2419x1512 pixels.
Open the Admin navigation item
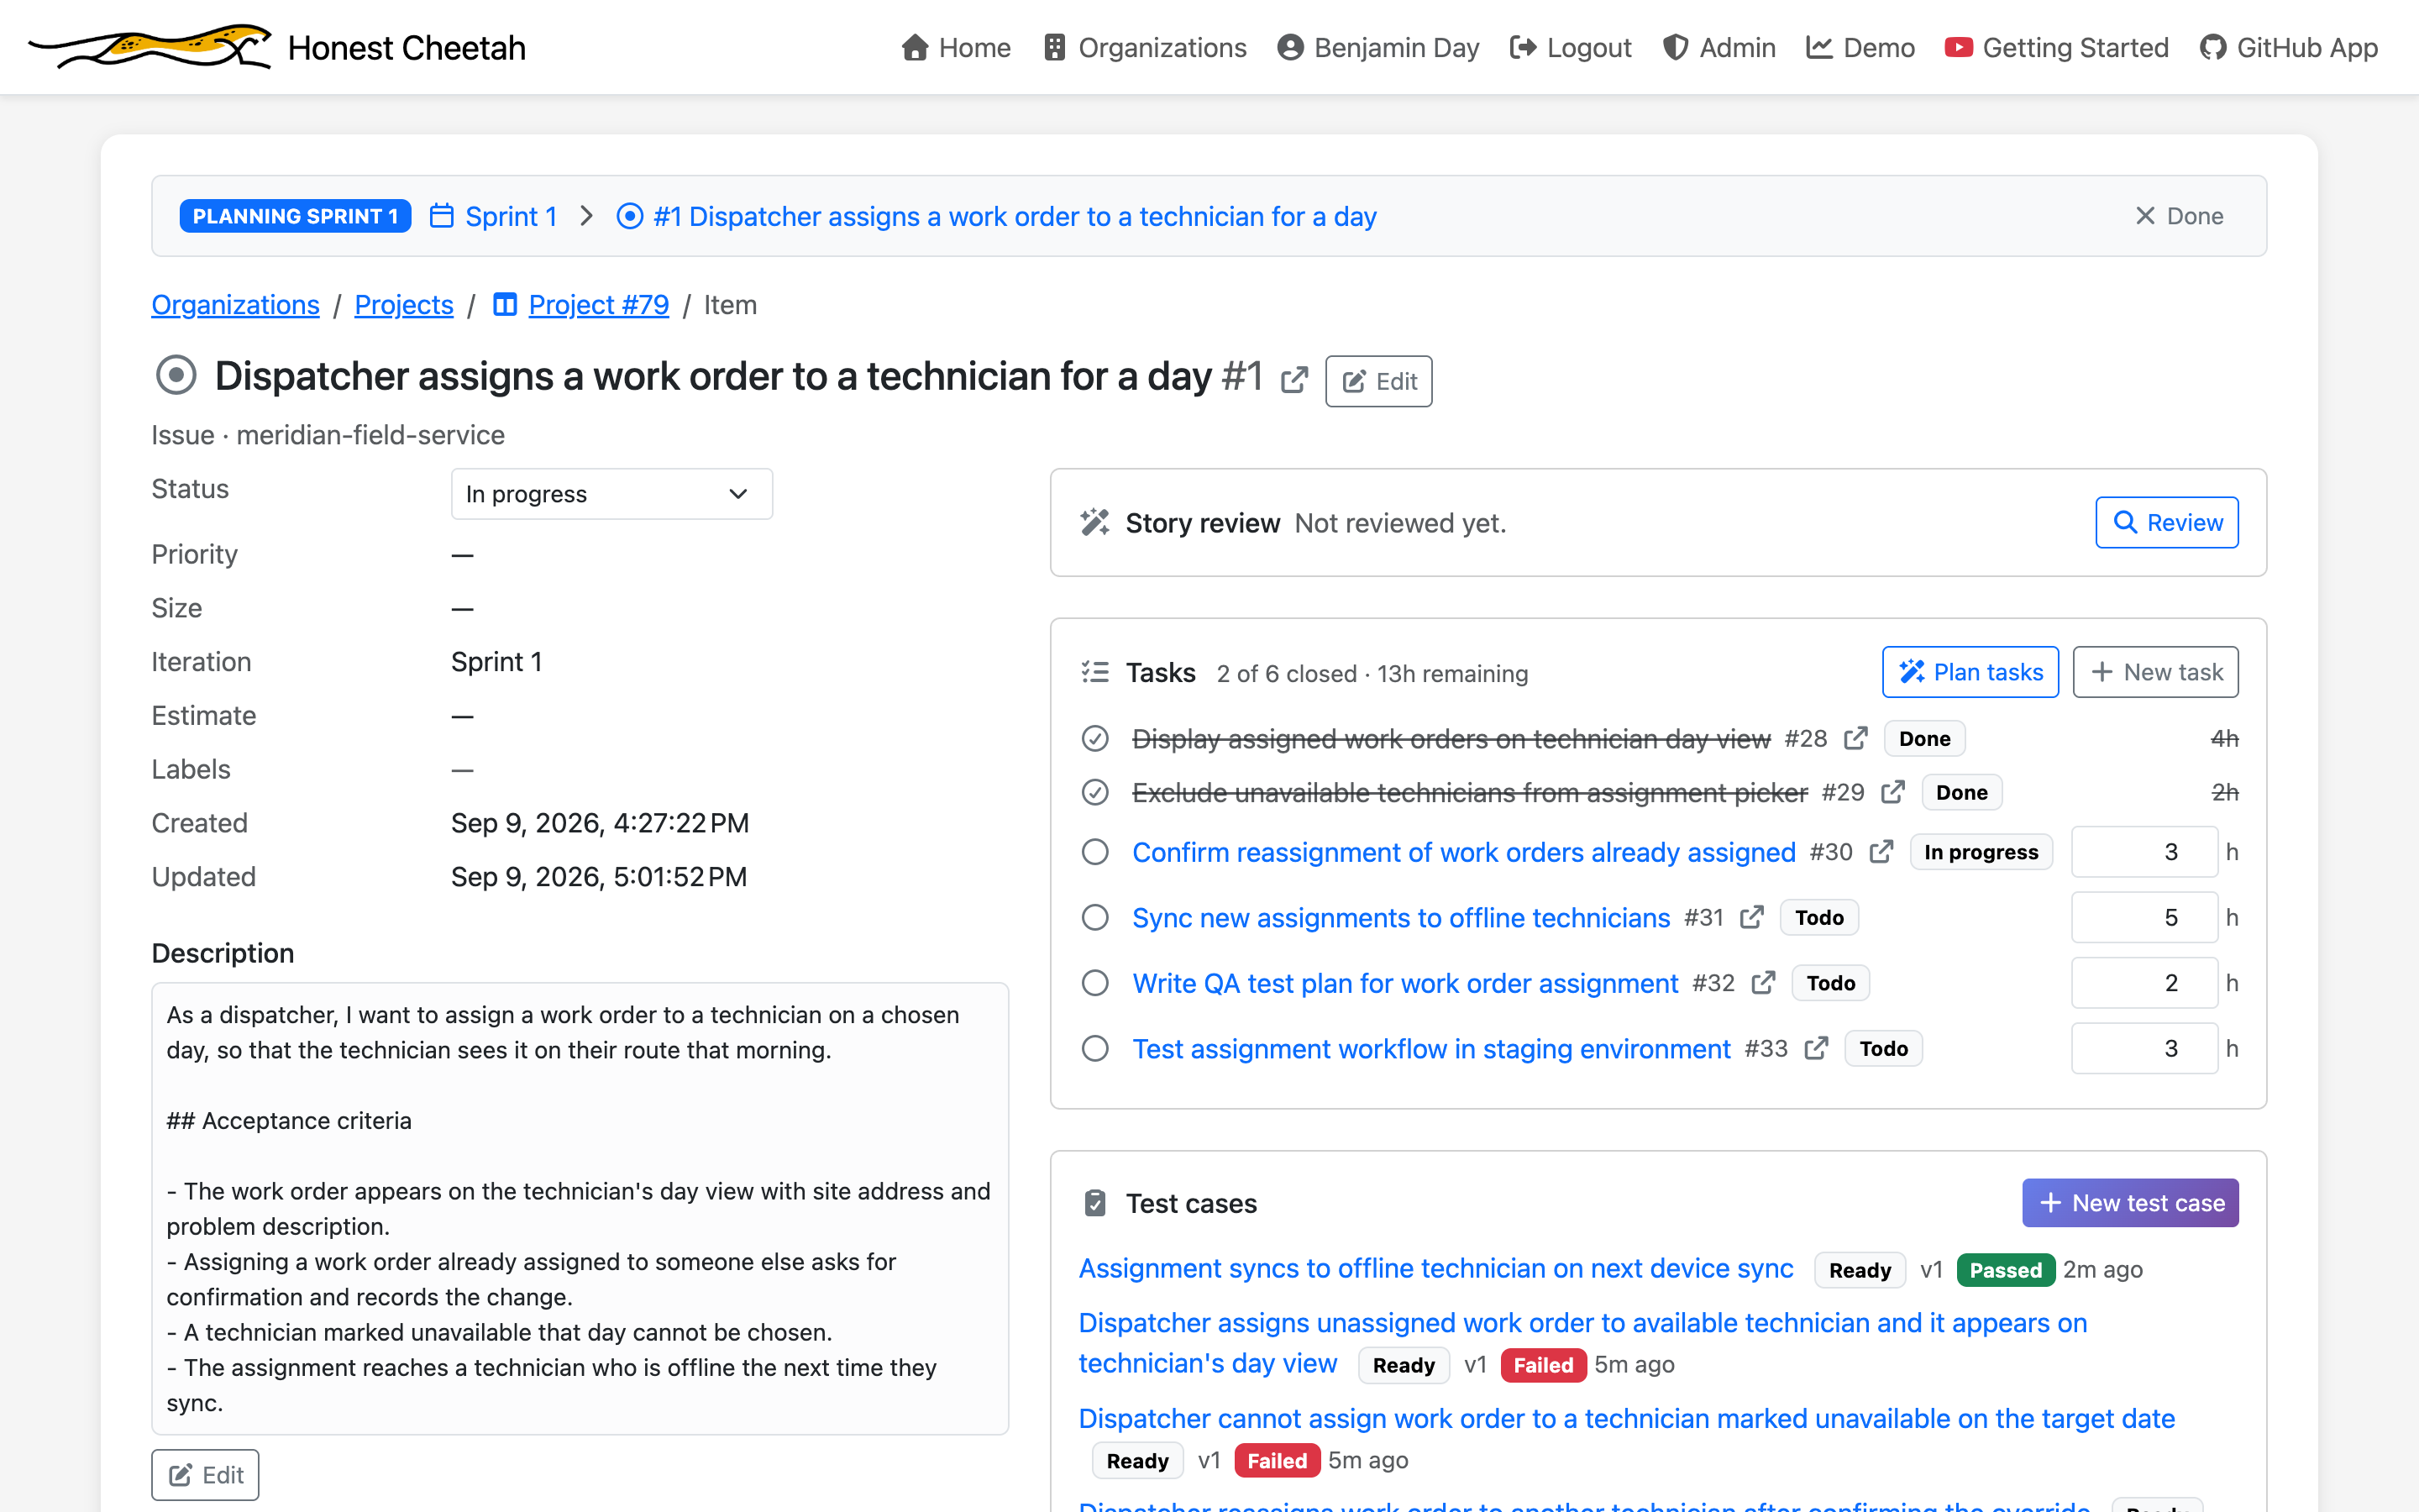(x=1719, y=47)
